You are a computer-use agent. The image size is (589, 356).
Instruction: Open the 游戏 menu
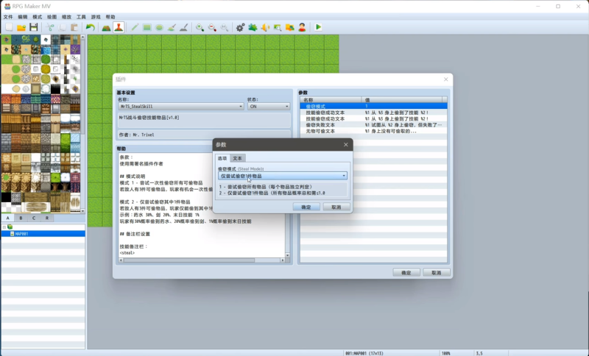click(96, 17)
